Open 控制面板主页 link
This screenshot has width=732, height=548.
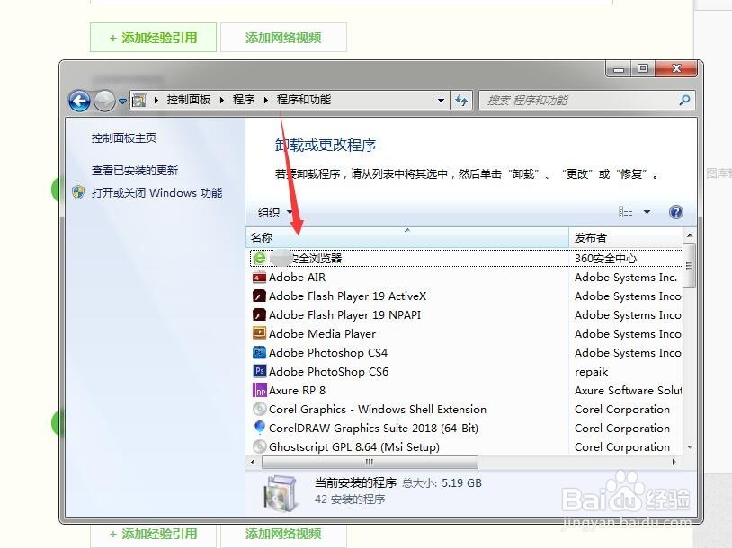(x=124, y=138)
